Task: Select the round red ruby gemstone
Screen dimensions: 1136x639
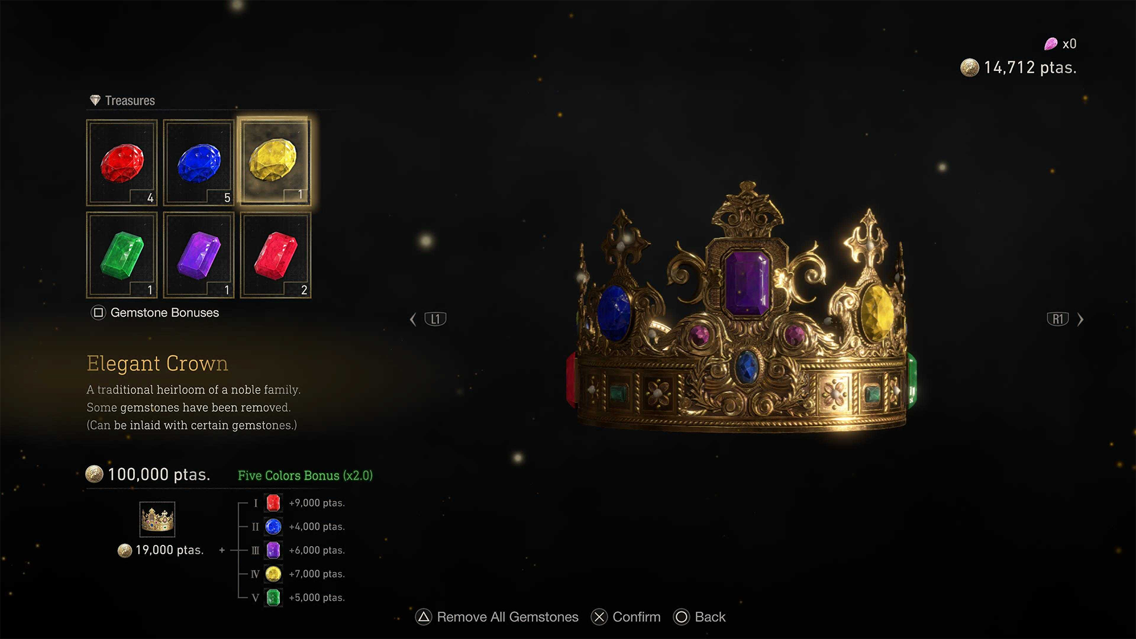Action: click(x=122, y=163)
